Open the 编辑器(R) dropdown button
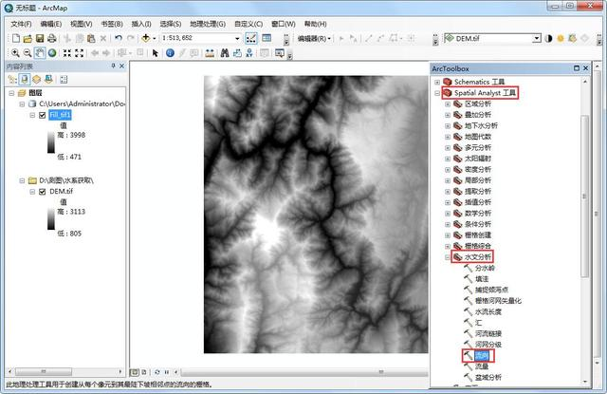607x394 pixels. [x=314, y=38]
